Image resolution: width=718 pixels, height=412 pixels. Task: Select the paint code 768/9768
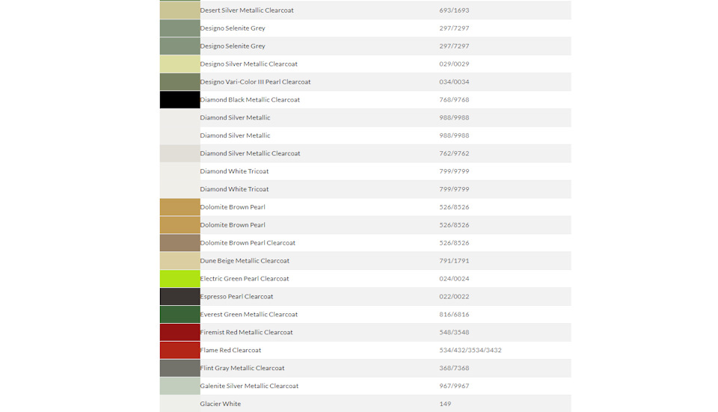coord(454,99)
